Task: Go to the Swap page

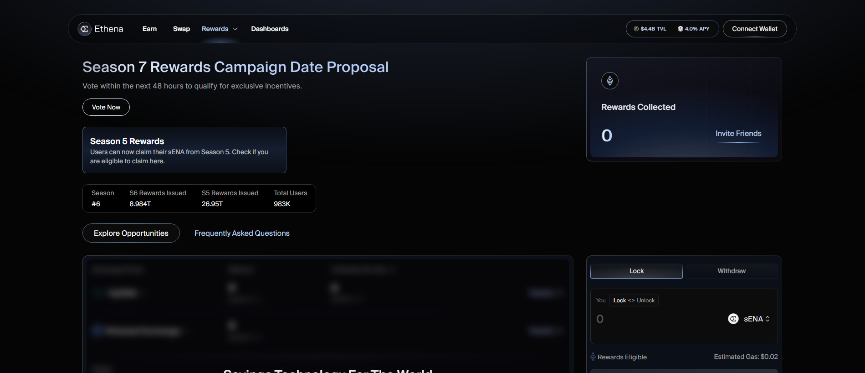Action: [x=181, y=29]
